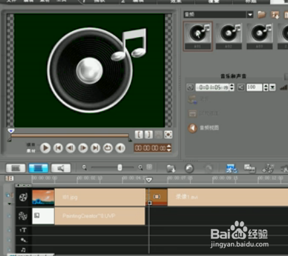Jump to start with the Home button
Image resolution: width=288 pixels, height=256 pixels.
tap(58, 148)
